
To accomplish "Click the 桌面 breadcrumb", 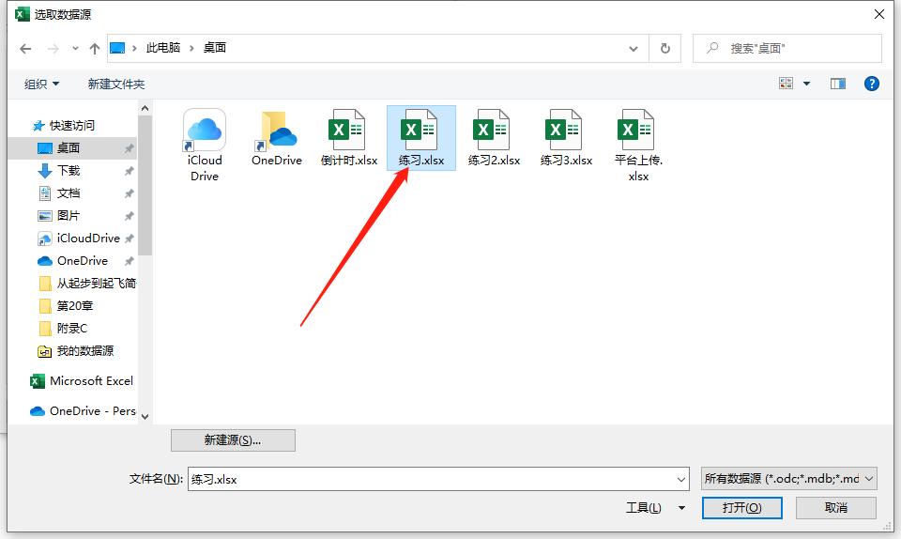I will point(215,48).
